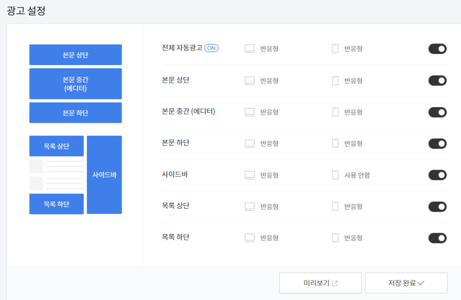
Task: Click the mobile icon next to 사용 안함
Action: click(x=335, y=175)
